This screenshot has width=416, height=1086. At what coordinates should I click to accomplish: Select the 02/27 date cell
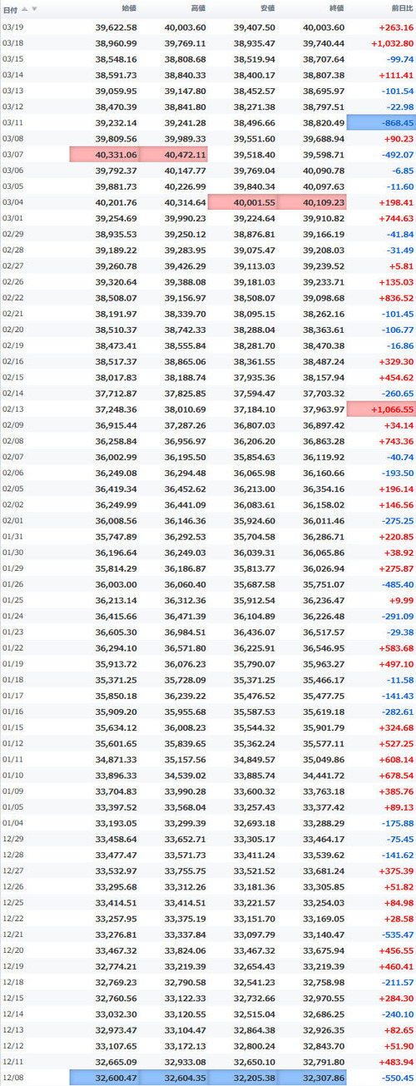point(12,266)
